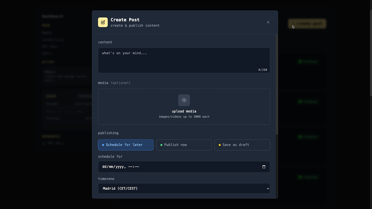Click the green dot beside Publish now

161,145
